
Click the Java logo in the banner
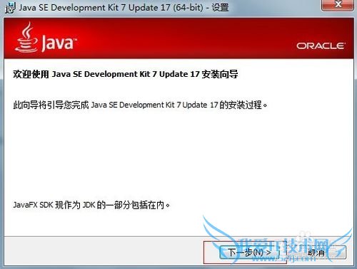(46, 38)
